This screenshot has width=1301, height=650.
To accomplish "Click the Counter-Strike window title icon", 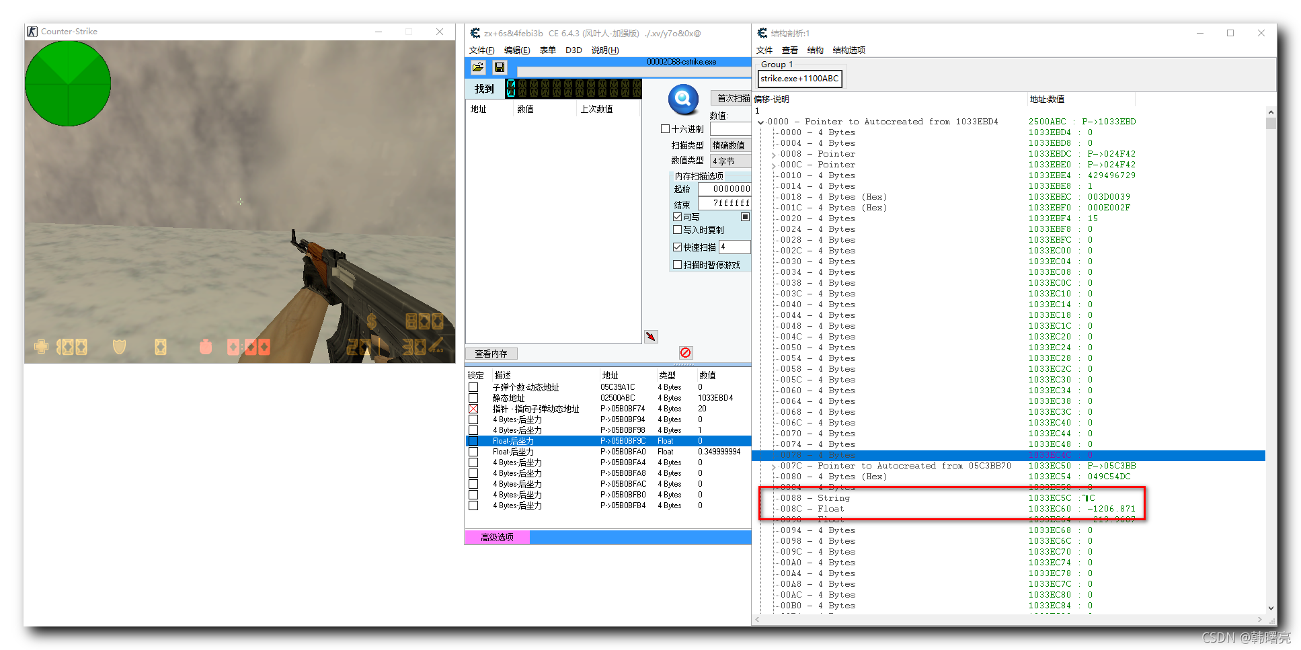I will pyautogui.click(x=32, y=32).
